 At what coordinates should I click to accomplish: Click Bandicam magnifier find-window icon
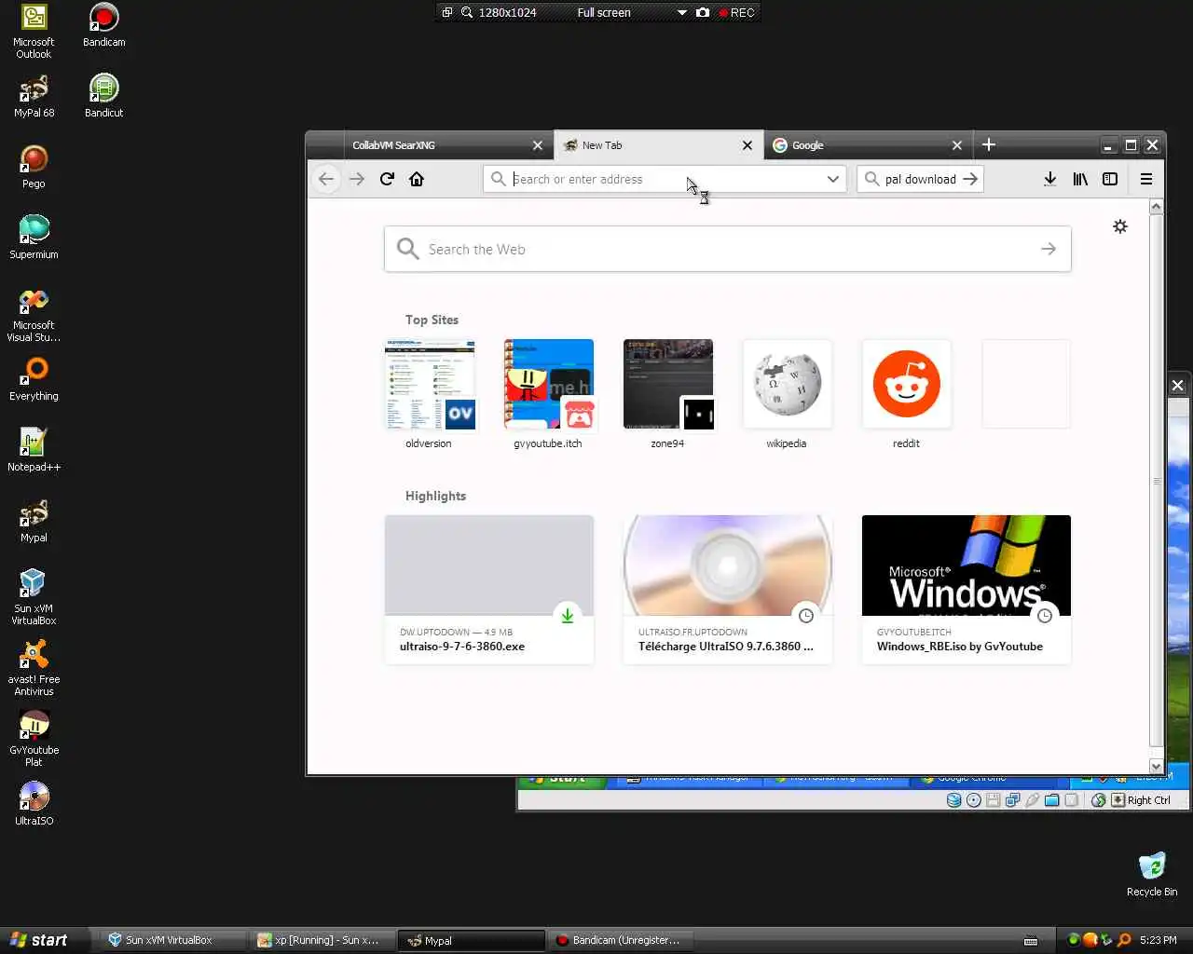click(466, 12)
